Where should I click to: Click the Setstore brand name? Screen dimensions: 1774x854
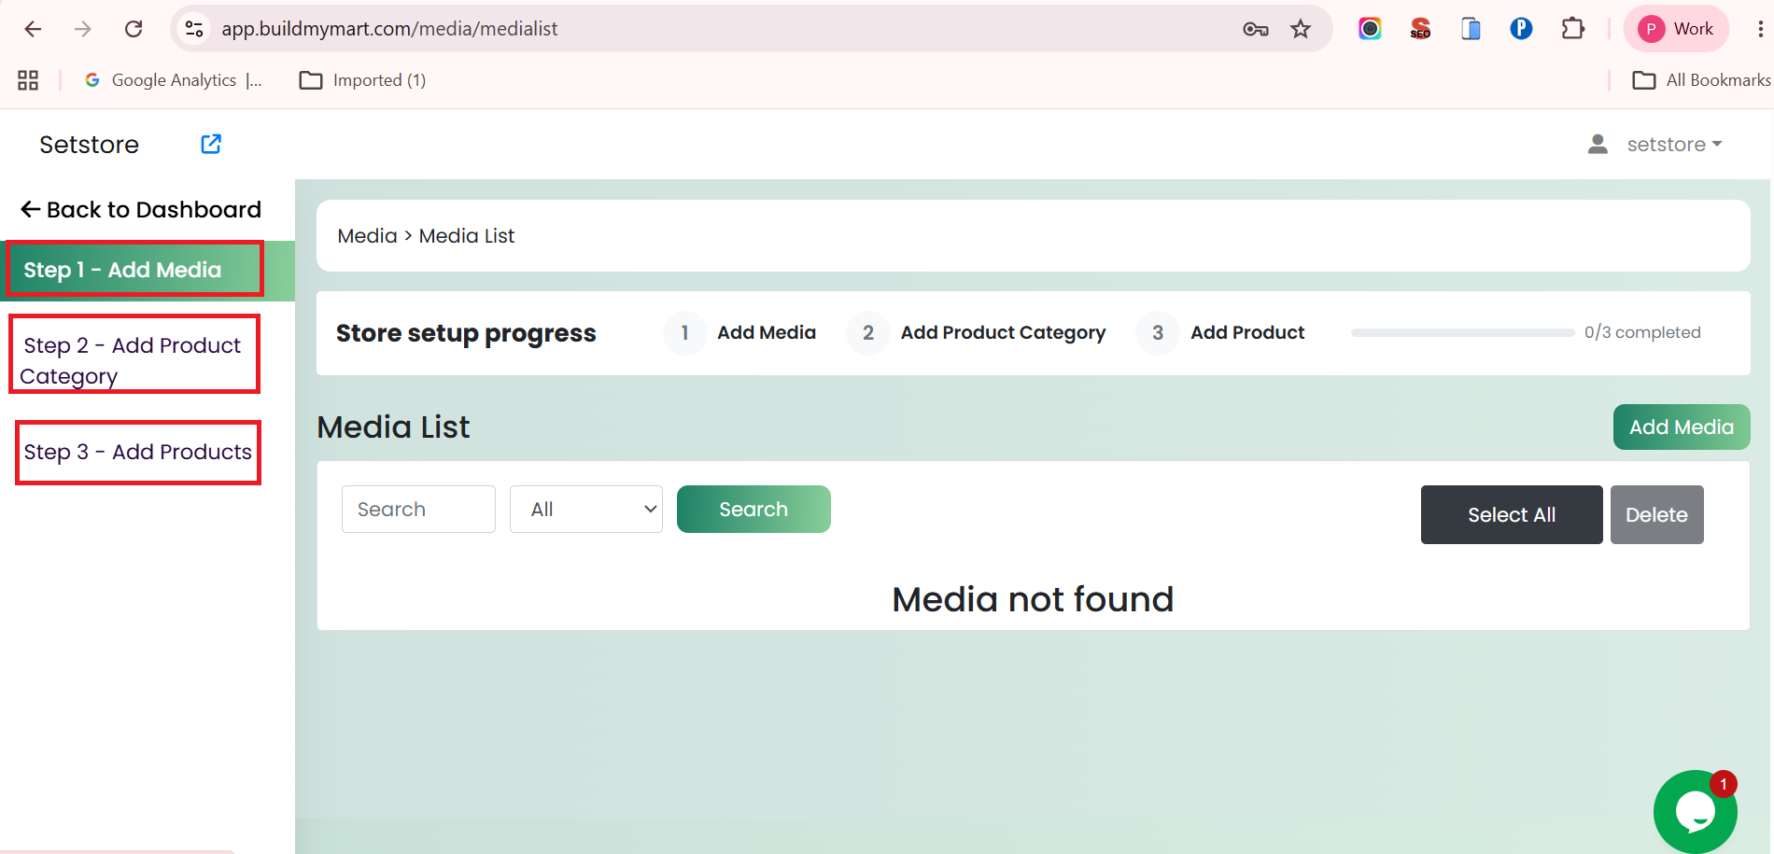(89, 145)
